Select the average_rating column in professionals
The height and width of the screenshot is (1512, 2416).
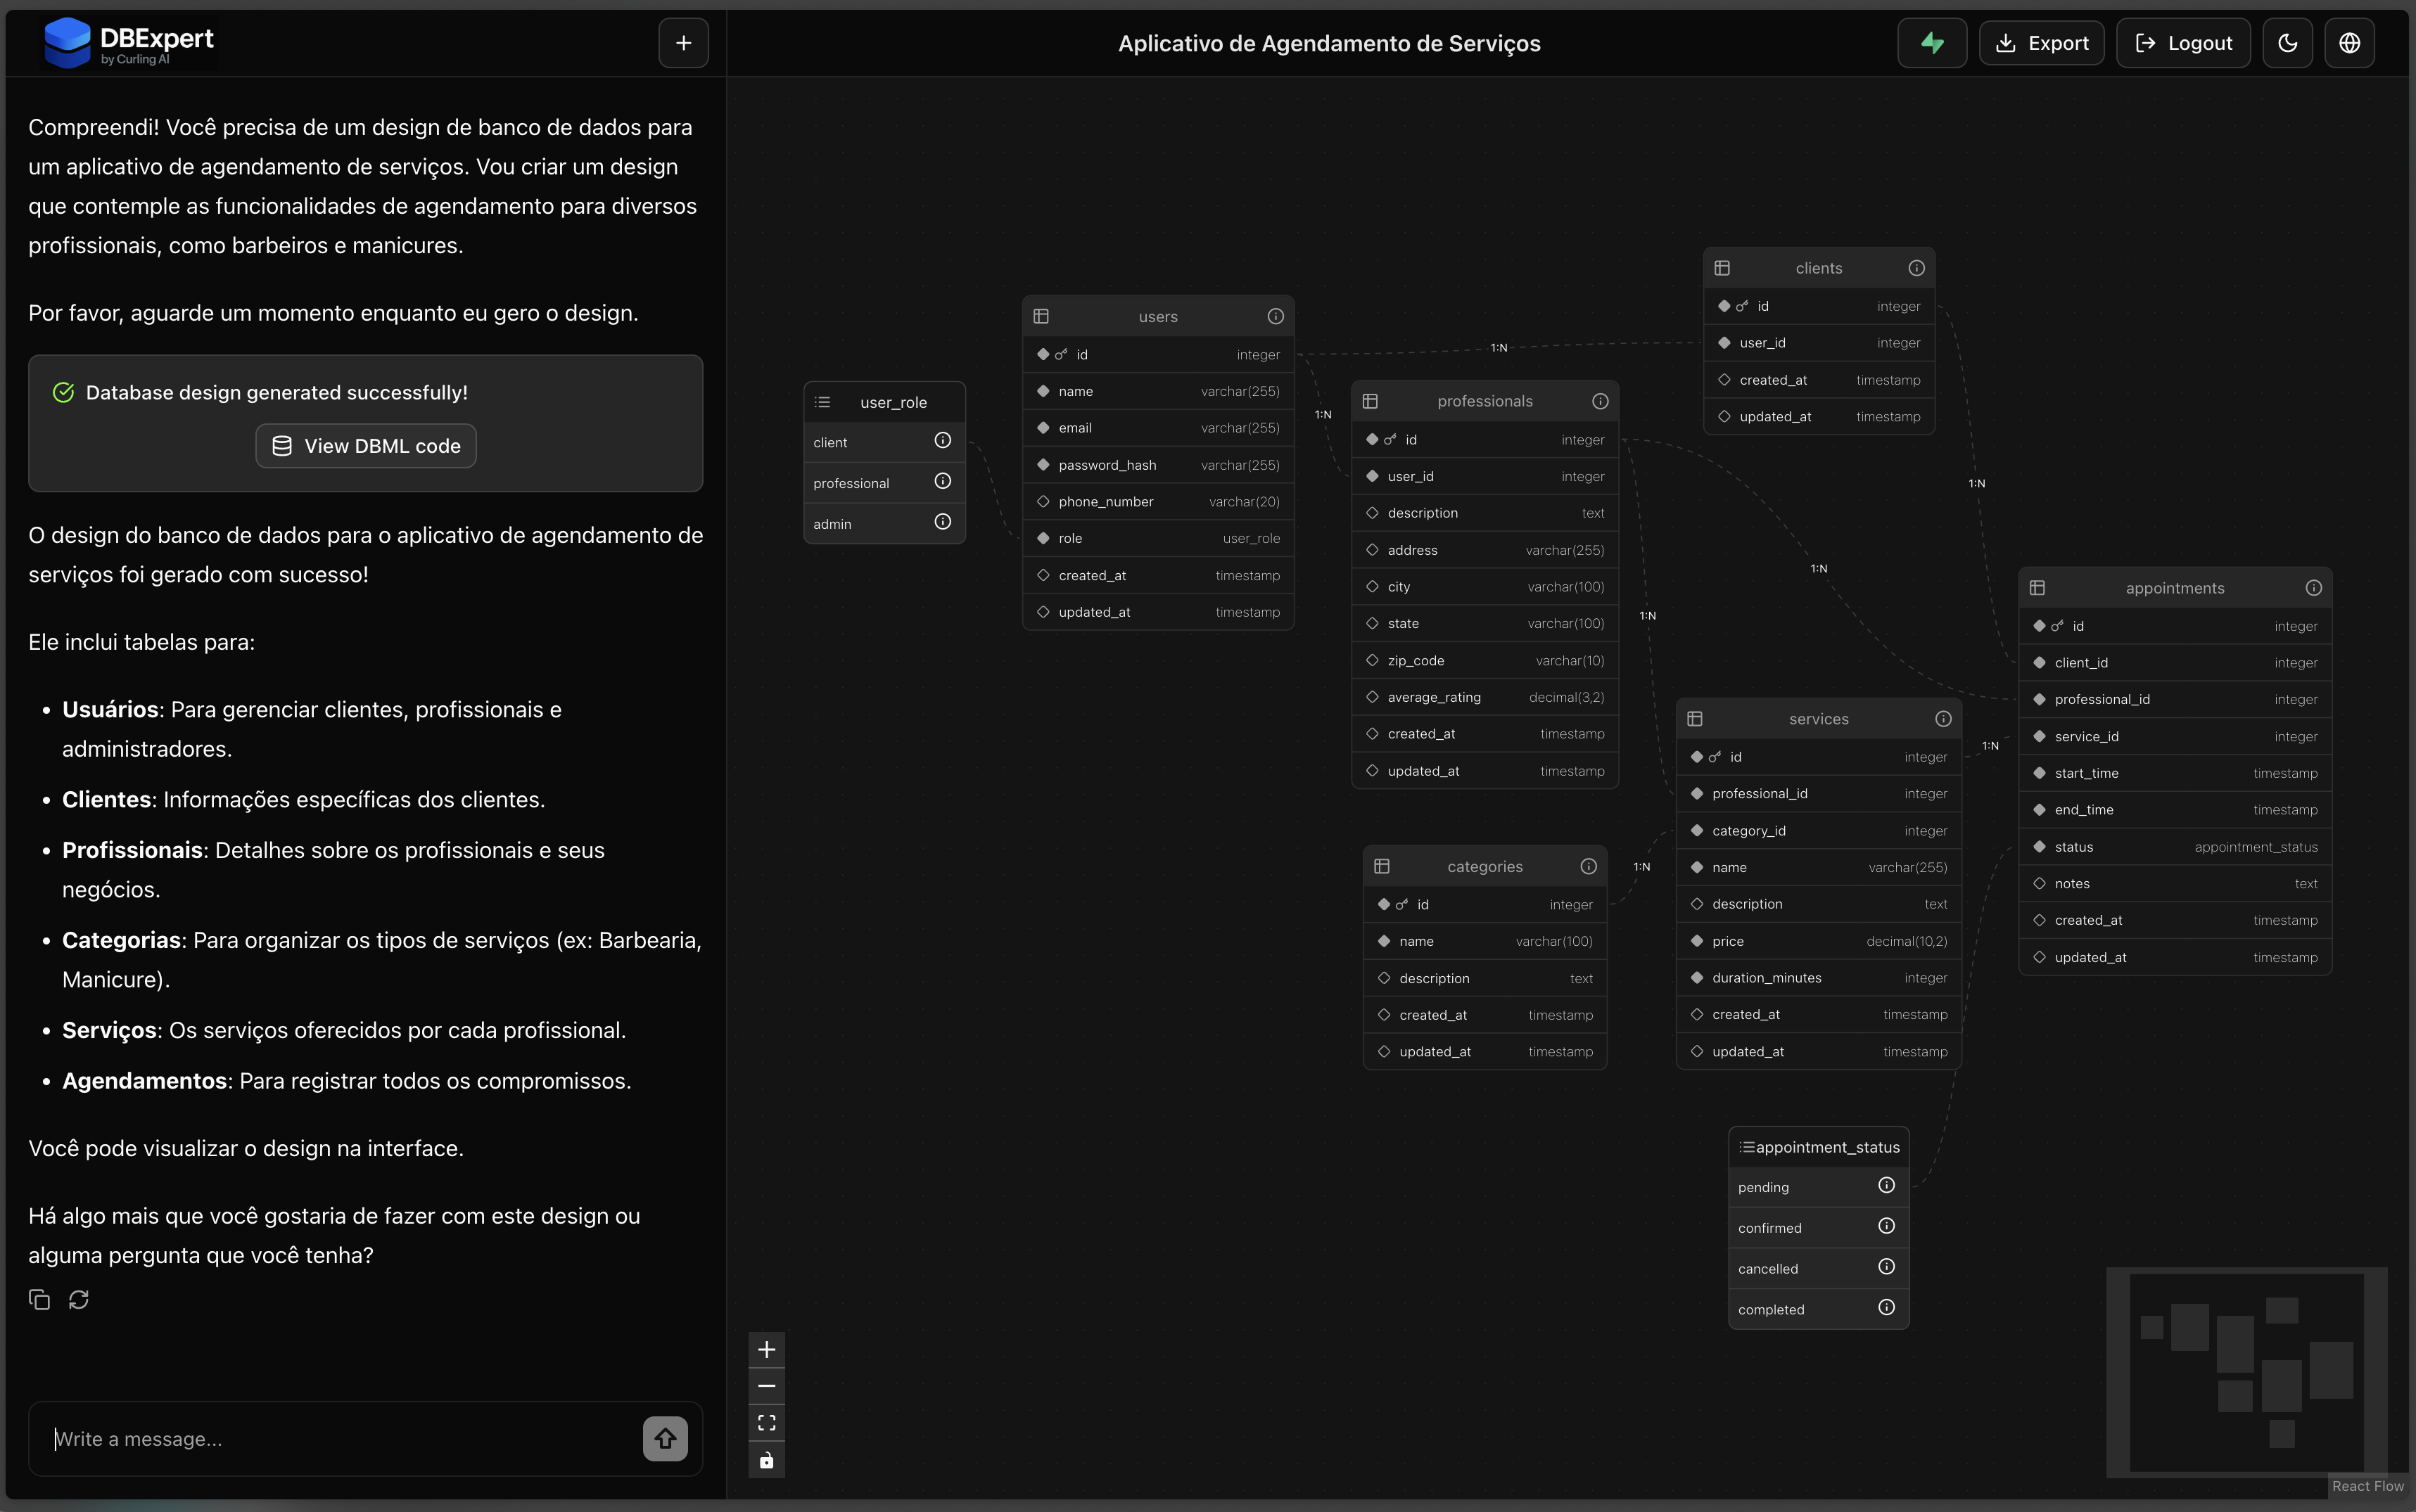click(1484, 697)
